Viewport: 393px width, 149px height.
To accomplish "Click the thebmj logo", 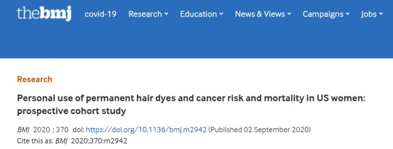I will click(x=44, y=14).
